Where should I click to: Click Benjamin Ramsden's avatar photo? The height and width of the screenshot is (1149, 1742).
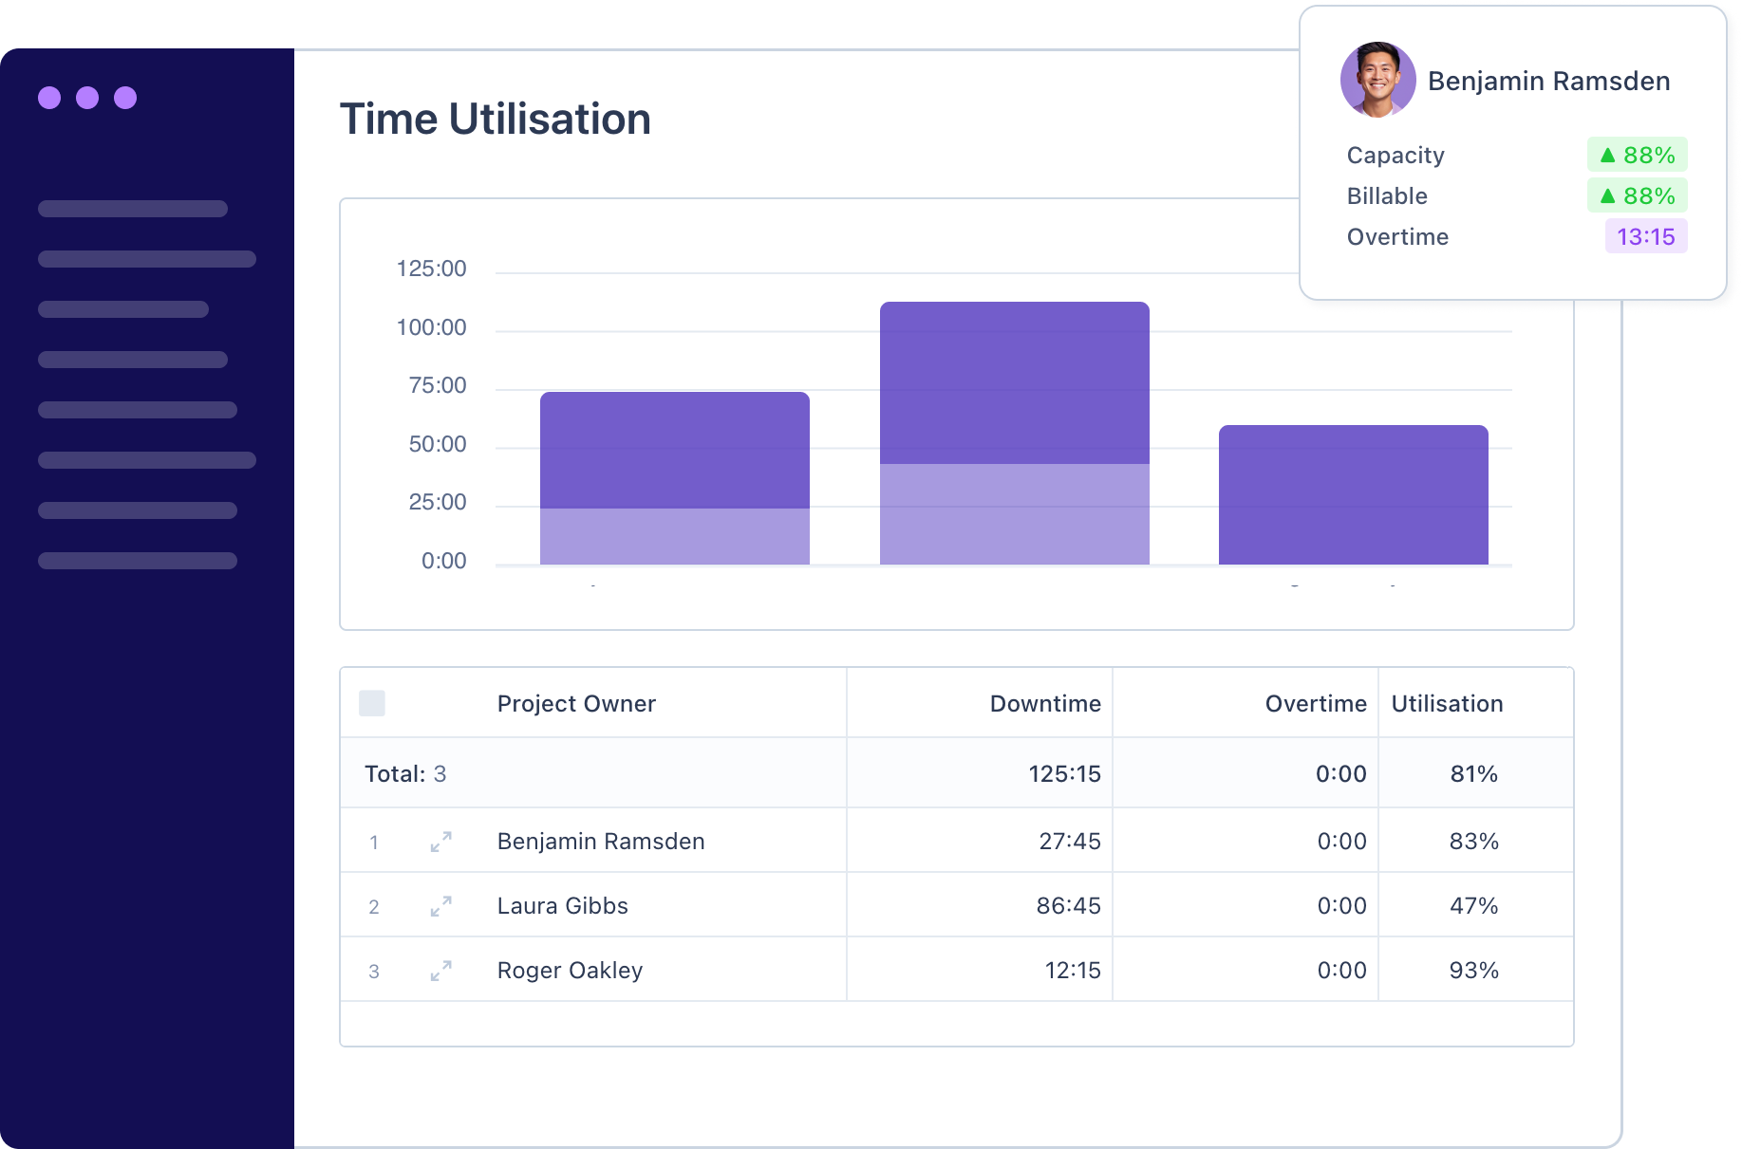[1377, 80]
